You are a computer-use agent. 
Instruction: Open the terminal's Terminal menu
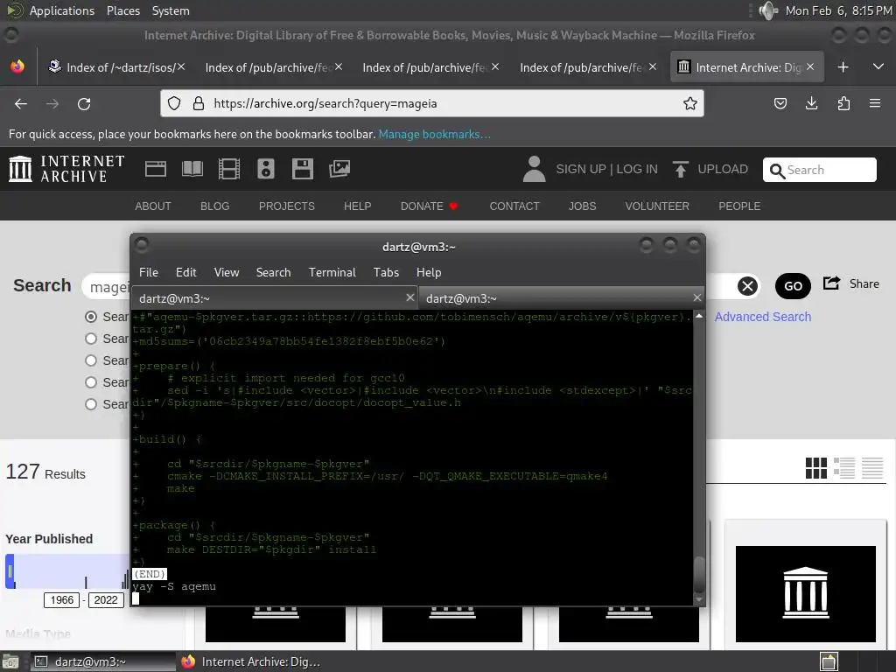click(332, 272)
